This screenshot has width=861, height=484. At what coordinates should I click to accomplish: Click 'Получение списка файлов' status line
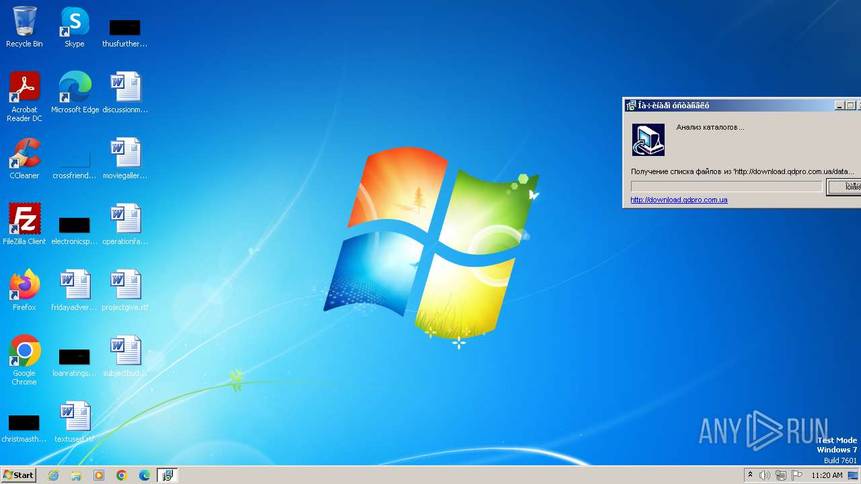click(x=743, y=171)
